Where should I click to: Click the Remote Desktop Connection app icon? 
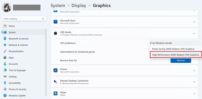55,82
